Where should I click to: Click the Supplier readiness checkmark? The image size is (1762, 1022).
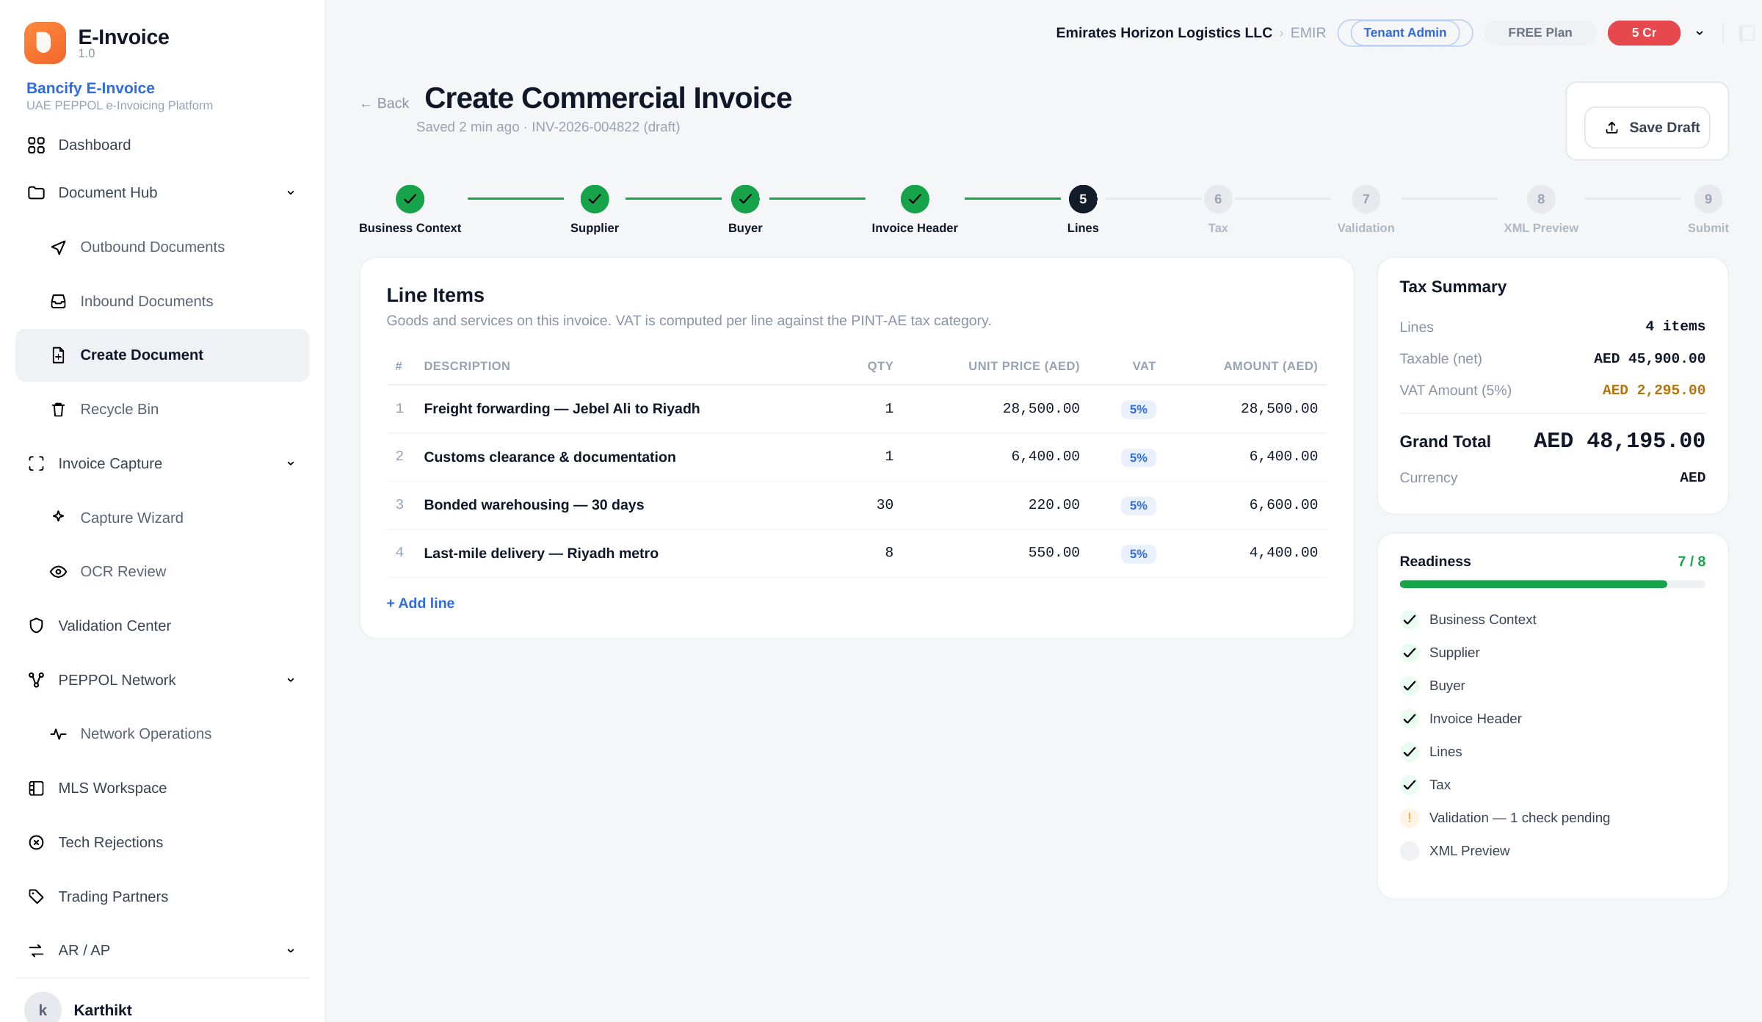tap(1410, 653)
